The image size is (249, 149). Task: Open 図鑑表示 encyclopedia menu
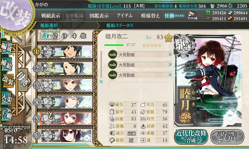click(x=99, y=16)
